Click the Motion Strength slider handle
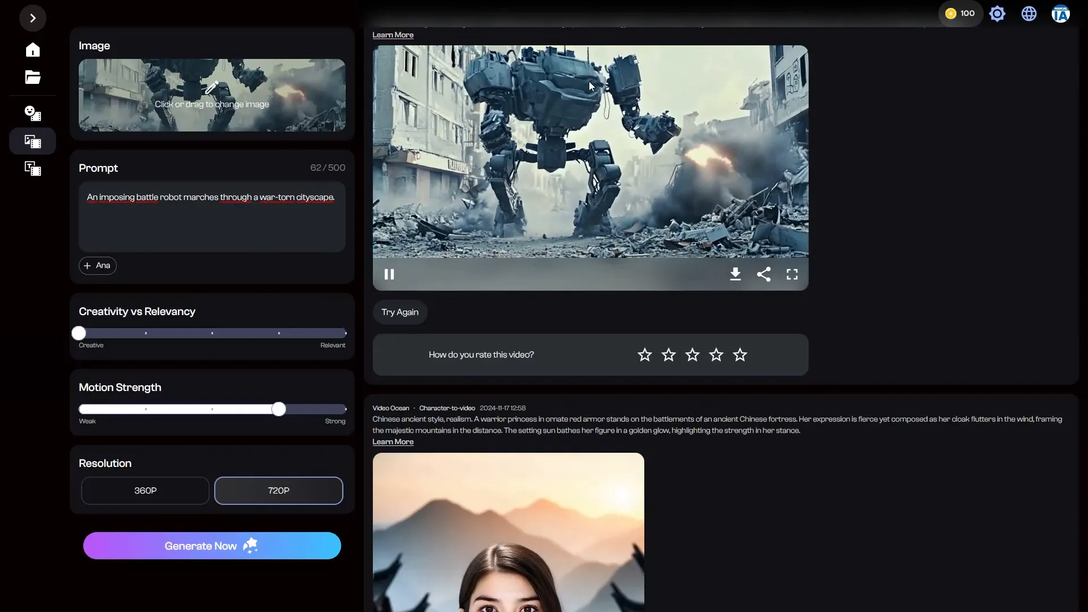This screenshot has height=612, width=1088. click(278, 409)
